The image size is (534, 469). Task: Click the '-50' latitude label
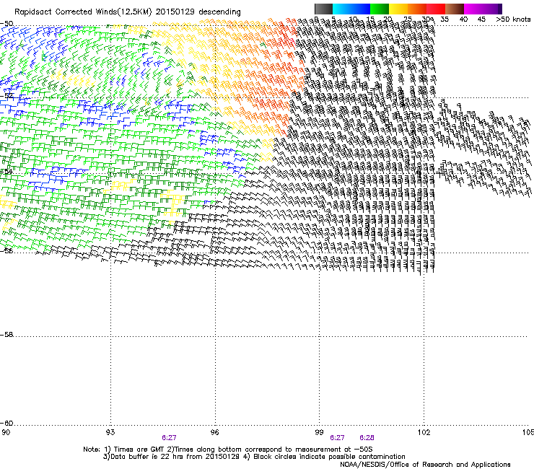pos(6,24)
